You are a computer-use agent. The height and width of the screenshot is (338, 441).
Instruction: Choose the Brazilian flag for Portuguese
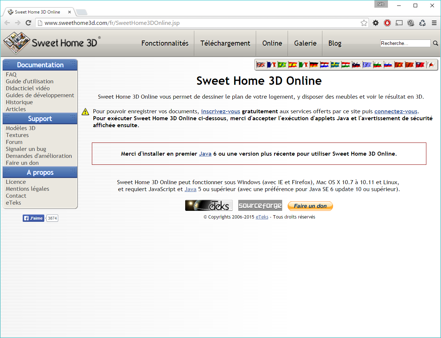tap(282, 65)
